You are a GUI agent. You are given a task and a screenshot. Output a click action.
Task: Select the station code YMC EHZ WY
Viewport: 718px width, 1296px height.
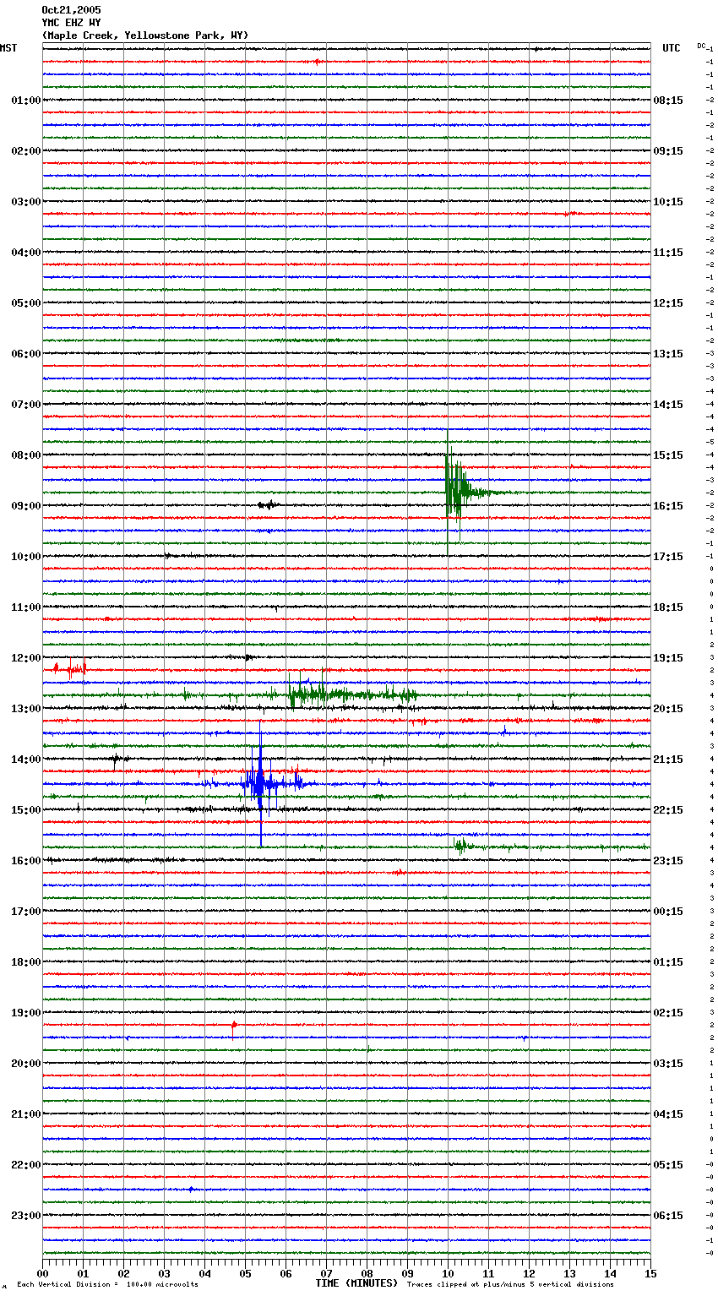tap(71, 23)
